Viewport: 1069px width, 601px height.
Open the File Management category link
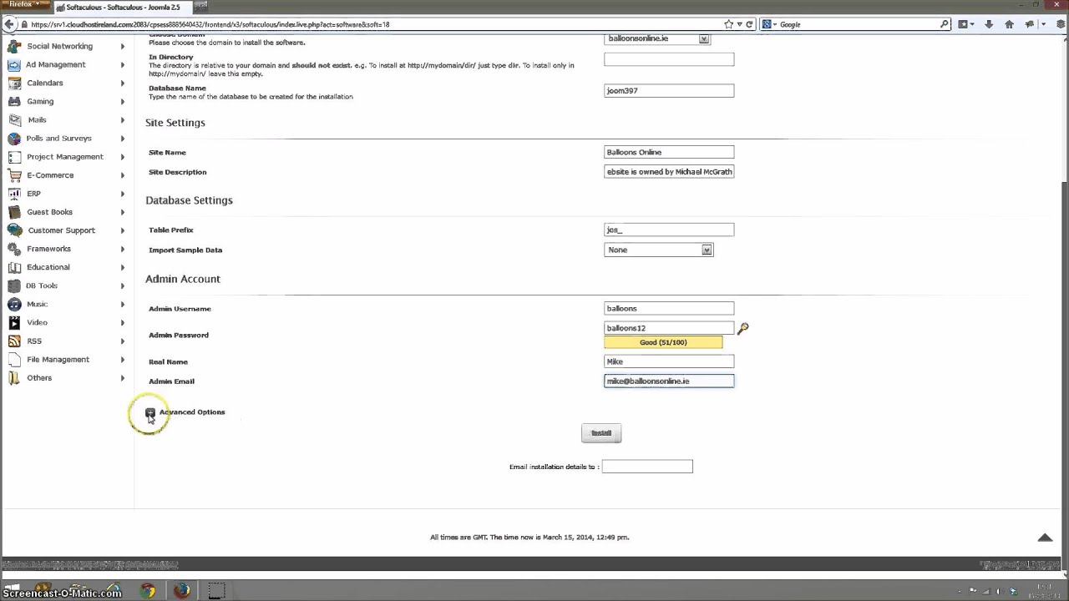pyautogui.click(x=58, y=359)
